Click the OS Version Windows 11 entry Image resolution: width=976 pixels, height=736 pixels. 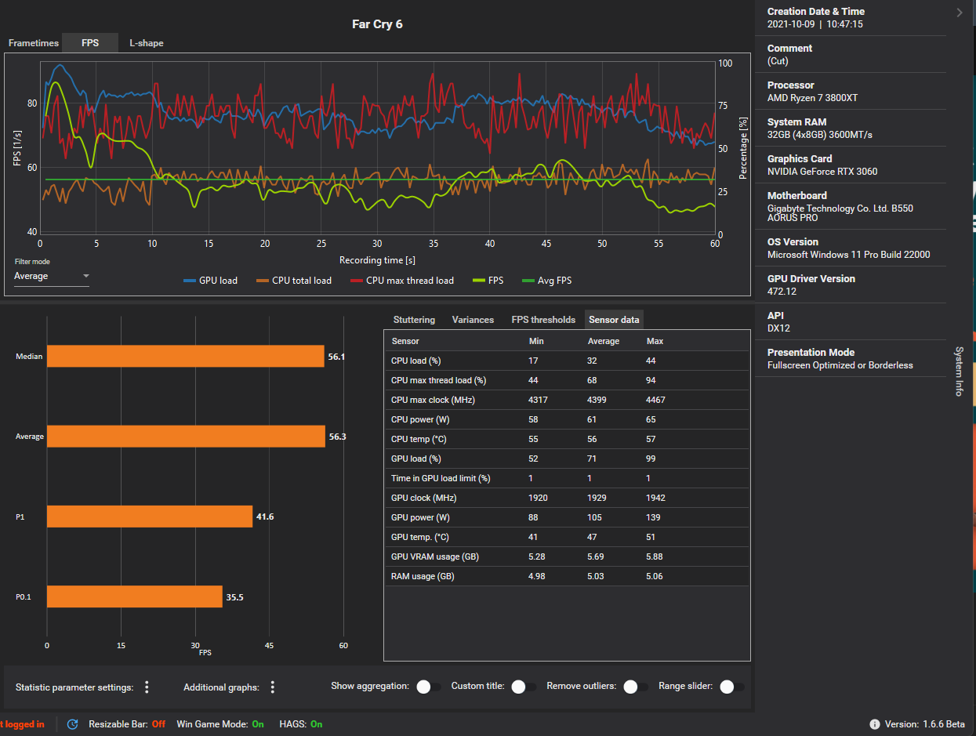pyautogui.click(x=851, y=248)
